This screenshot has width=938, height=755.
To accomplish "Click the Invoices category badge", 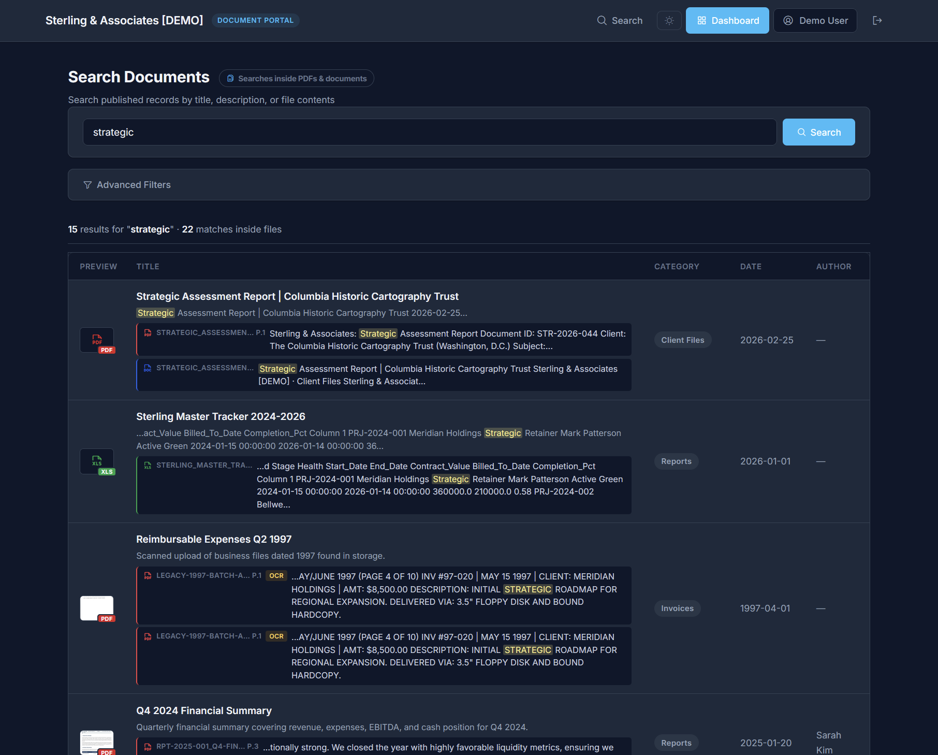I will coord(677,608).
